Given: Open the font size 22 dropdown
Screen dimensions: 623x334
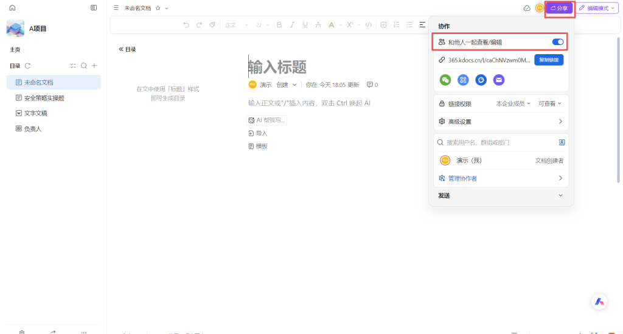Looking at the screenshot, I should tap(262, 25).
